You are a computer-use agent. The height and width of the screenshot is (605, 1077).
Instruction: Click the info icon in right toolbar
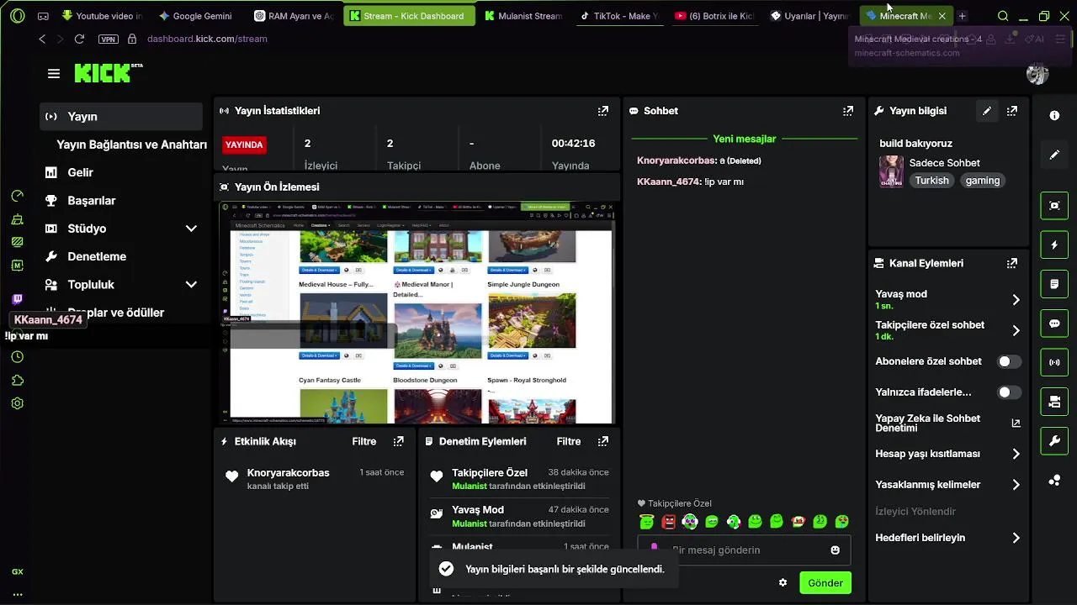[x=1054, y=115]
